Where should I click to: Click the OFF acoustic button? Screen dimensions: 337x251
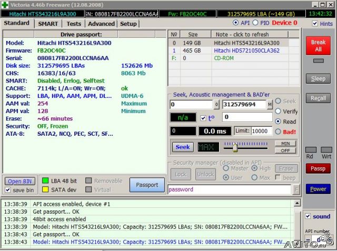(285, 150)
